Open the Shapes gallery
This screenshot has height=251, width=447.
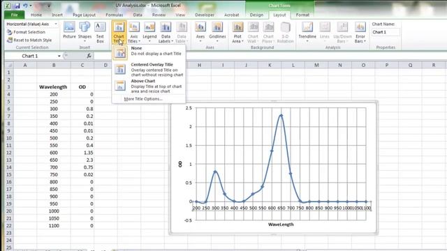pyautogui.click(x=85, y=32)
